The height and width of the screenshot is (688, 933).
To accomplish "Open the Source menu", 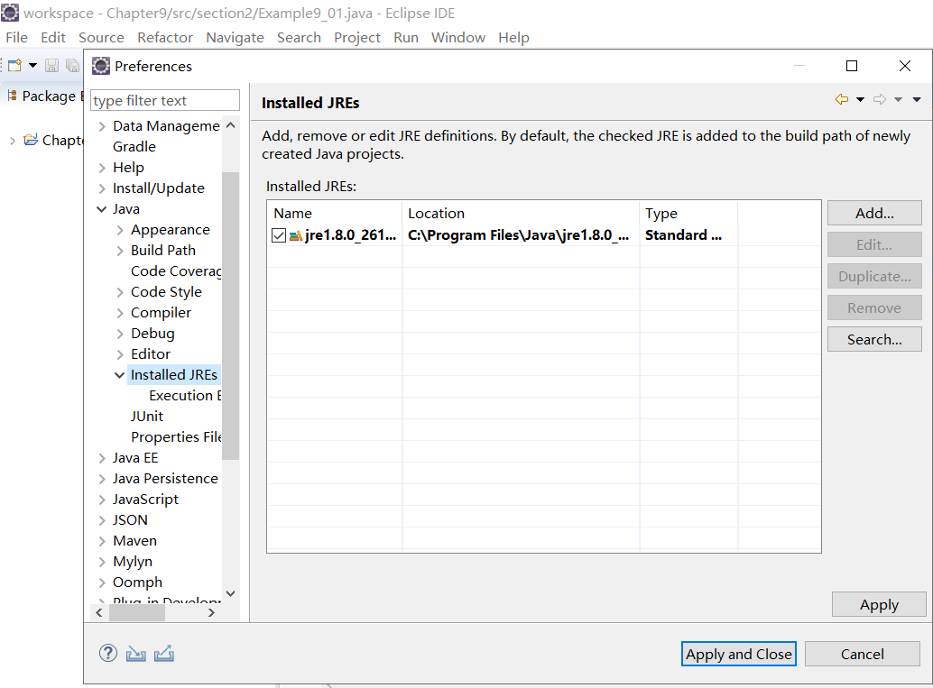I will (101, 38).
